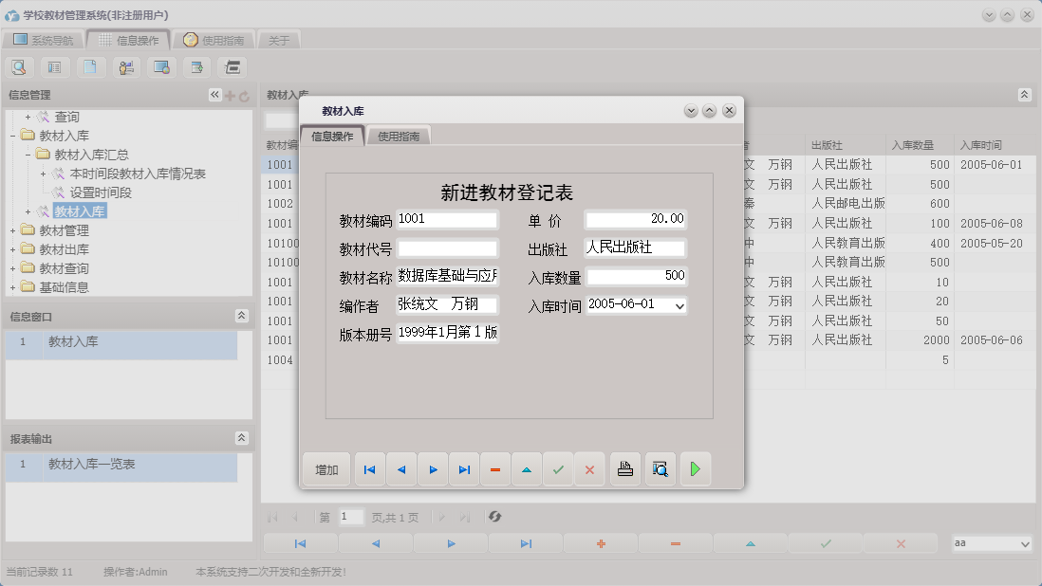
Task: Click the 增加 button in the registration form
Action: pyautogui.click(x=325, y=468)
